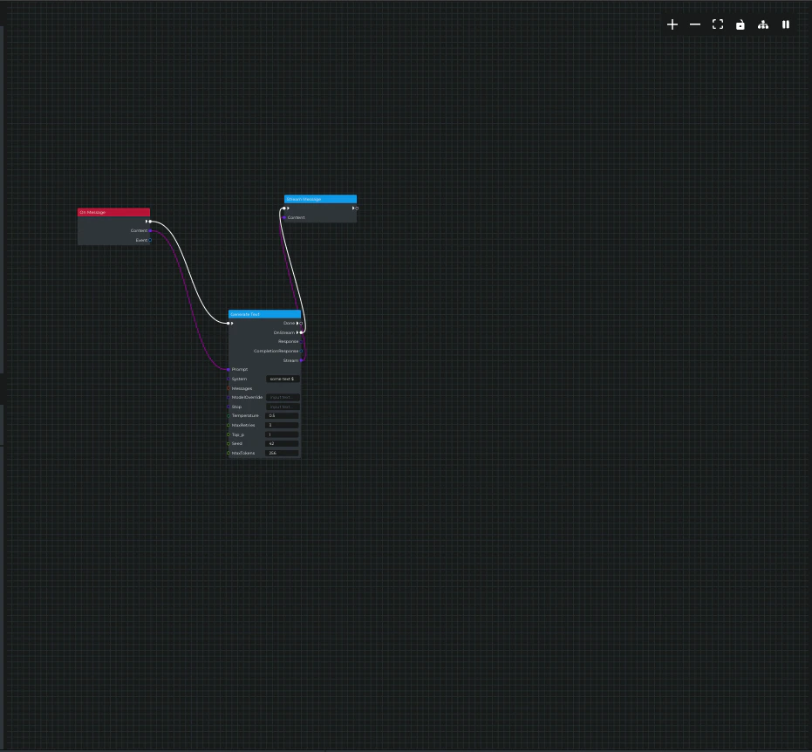Run the auto-layout graph icon
This screenshot has height=752, width=812.
click(763, 24)
